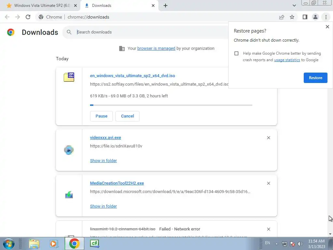Click the Chrome site info chip
Image resolution: width=333 pixels, height=250 pixels.
pyautogui.click(x=50, y=17)
